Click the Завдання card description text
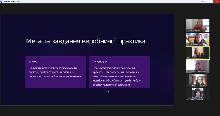The image size is (220, 116). 119,76
